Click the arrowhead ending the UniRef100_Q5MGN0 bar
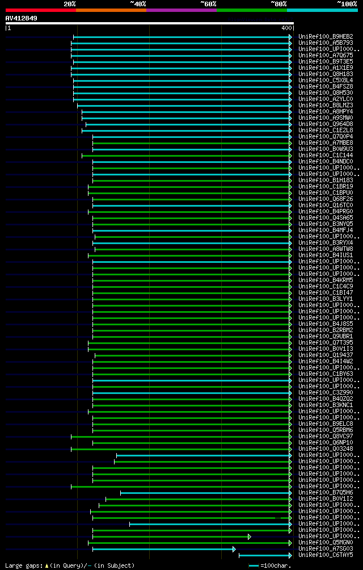363x570 pixels. (x=290, y=543)
